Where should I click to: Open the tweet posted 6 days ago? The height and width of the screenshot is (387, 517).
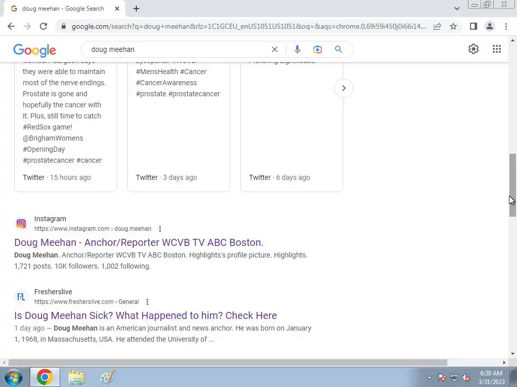(x=291, y=126)
